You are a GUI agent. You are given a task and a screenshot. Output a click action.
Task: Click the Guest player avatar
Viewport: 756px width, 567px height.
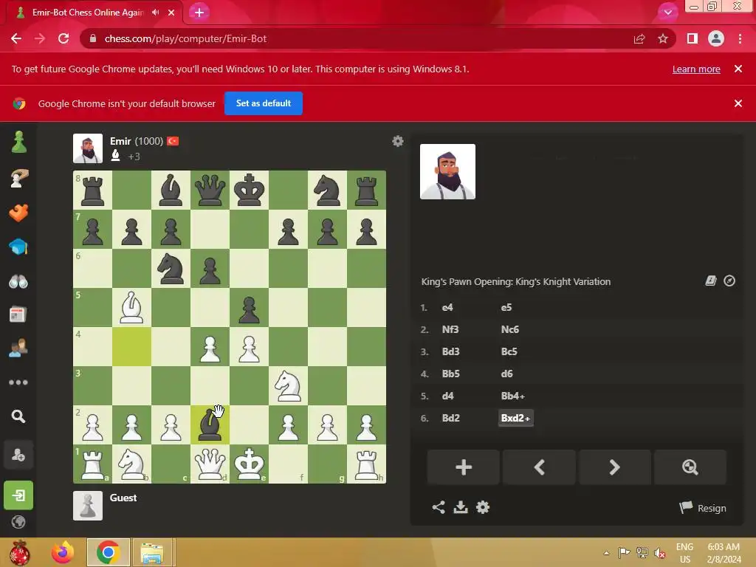point(88,506)
